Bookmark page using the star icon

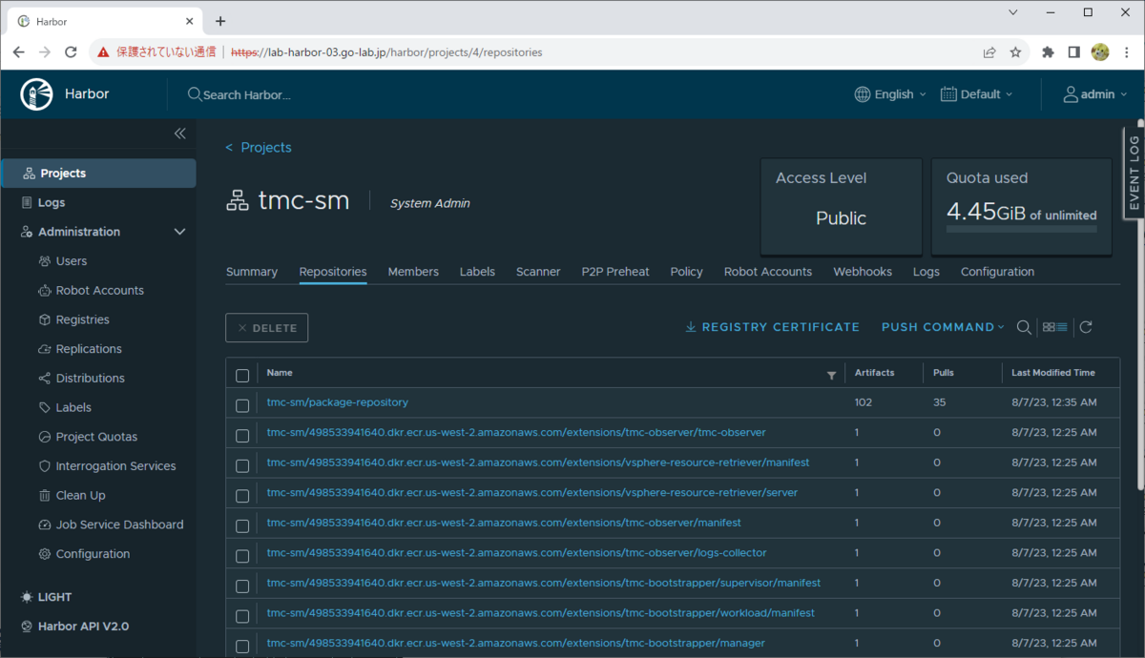point(1015,52)
